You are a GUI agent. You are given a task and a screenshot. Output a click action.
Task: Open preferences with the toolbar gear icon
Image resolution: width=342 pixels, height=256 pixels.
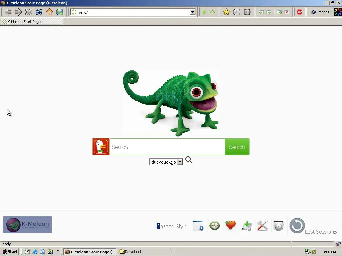(x=247, y=12)
